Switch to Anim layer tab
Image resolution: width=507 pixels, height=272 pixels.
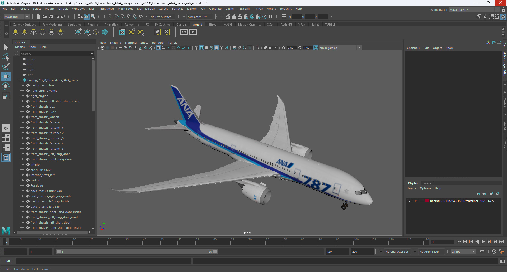coord(427,183)
